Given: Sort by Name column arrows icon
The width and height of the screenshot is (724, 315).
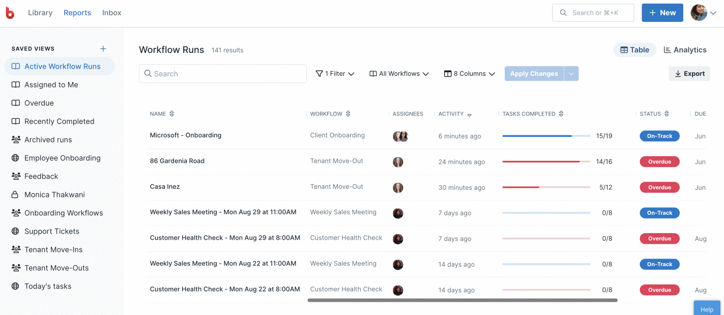Looking at the screenshot, I should coord(172,114).
